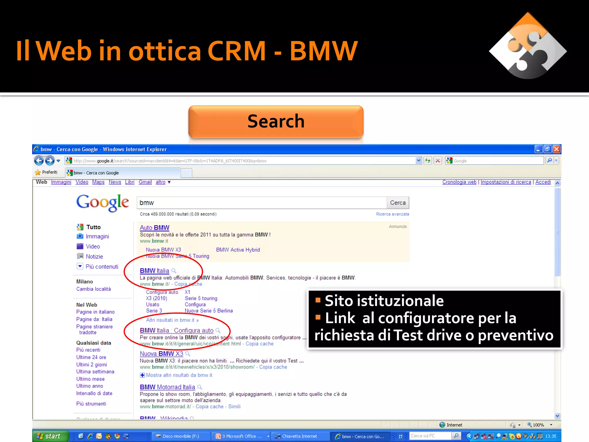Click the IT language indicator
The height and width of the screenshot is (442, 589).
tap(401, 437)
